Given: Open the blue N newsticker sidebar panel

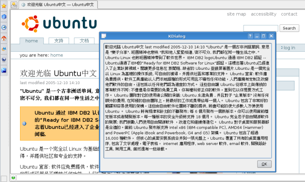Looking at the screenshot, I should [x=4, y=70].
